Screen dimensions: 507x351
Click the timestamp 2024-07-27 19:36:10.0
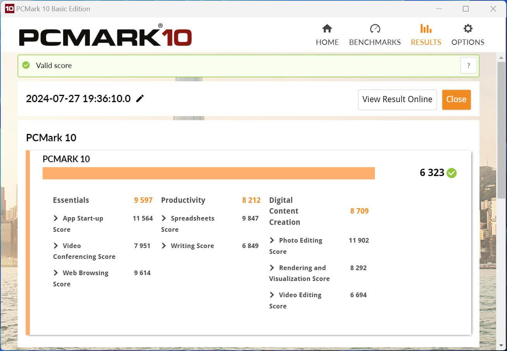78,98
